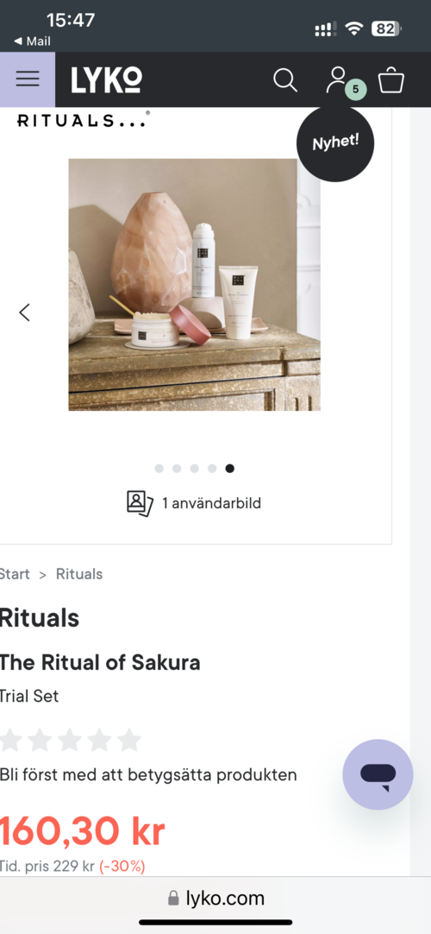The height and width of the screenshot is (934, 431).
Task: Select the third carousel dot
Action: click(x=195, y=468)
